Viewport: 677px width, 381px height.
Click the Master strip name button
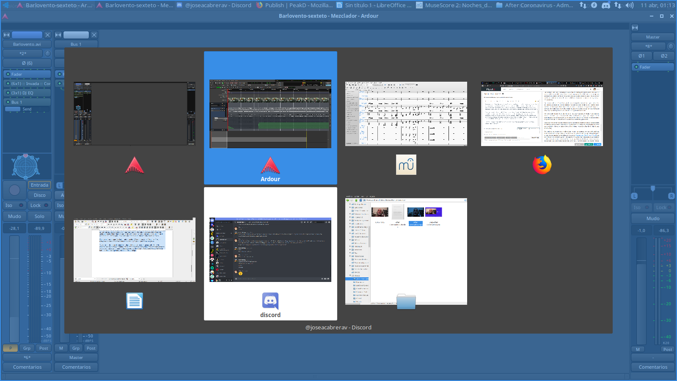652,37
